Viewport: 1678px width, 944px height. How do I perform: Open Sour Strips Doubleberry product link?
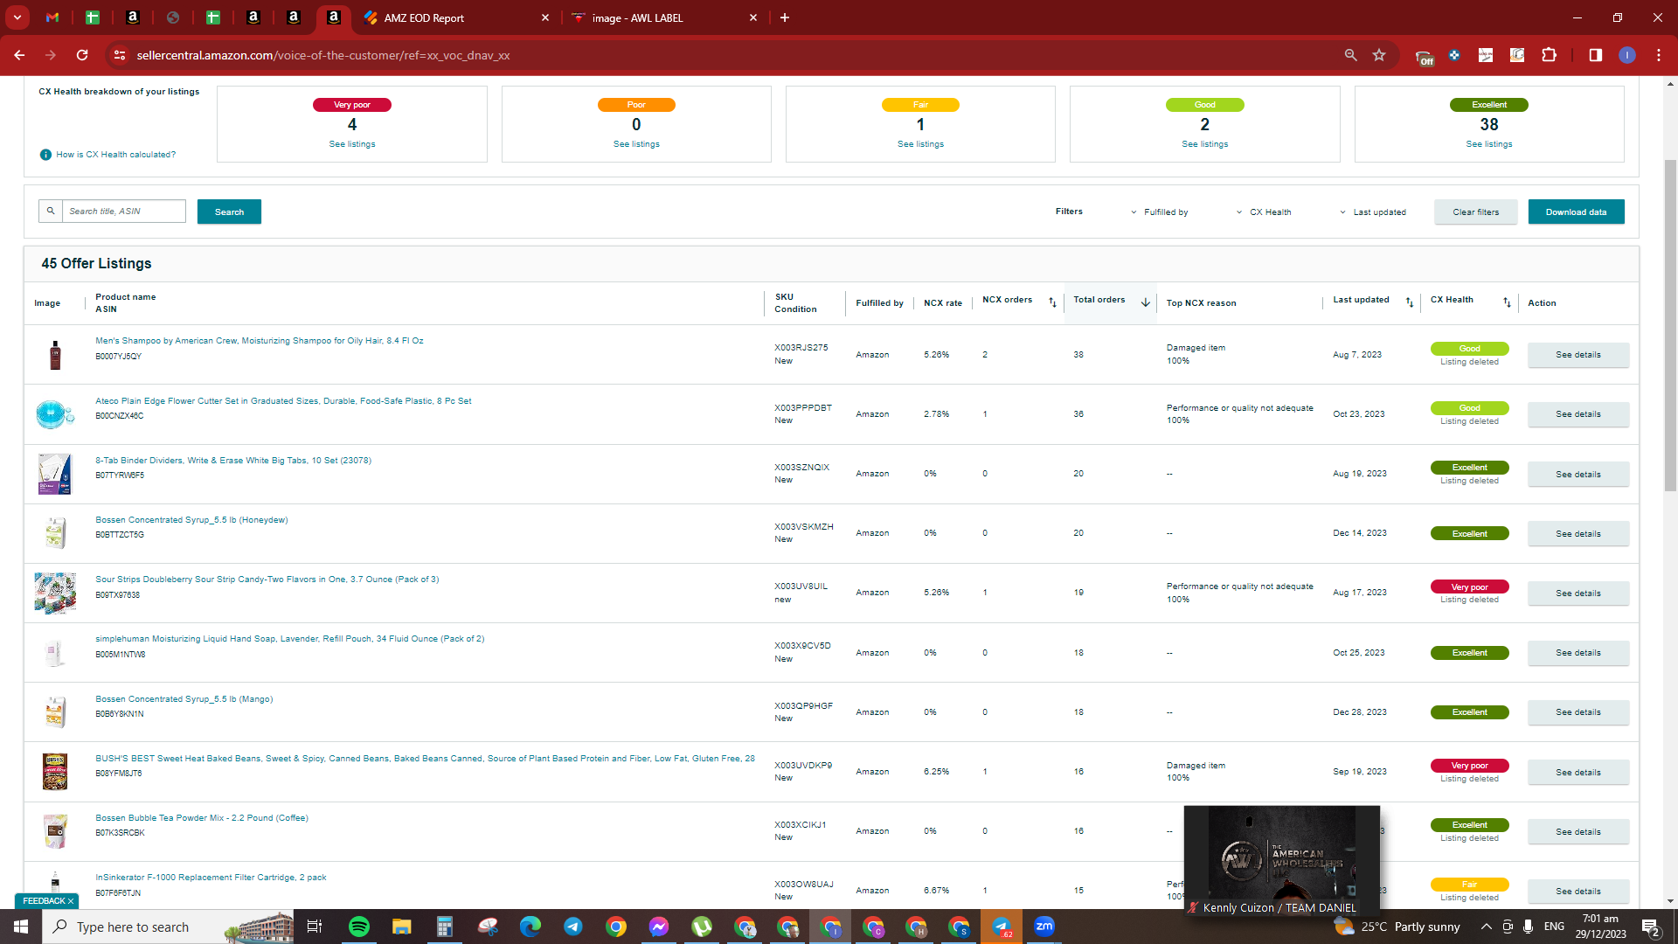tap(267, 580)
